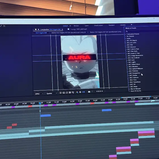This screenshot has height=159, width=159.
Task: Expand the BCC Stylize effects category
Action: (x=133, y=75)
